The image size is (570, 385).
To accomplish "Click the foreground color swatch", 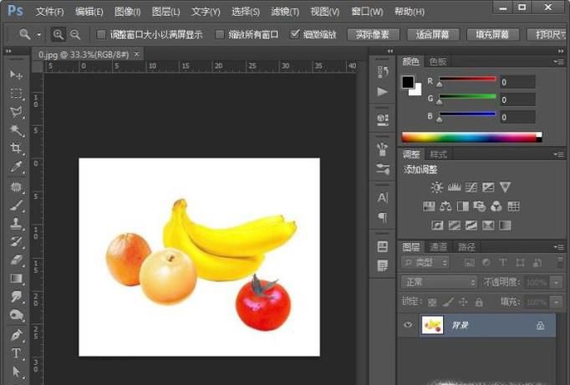I will tap(408, 82).
